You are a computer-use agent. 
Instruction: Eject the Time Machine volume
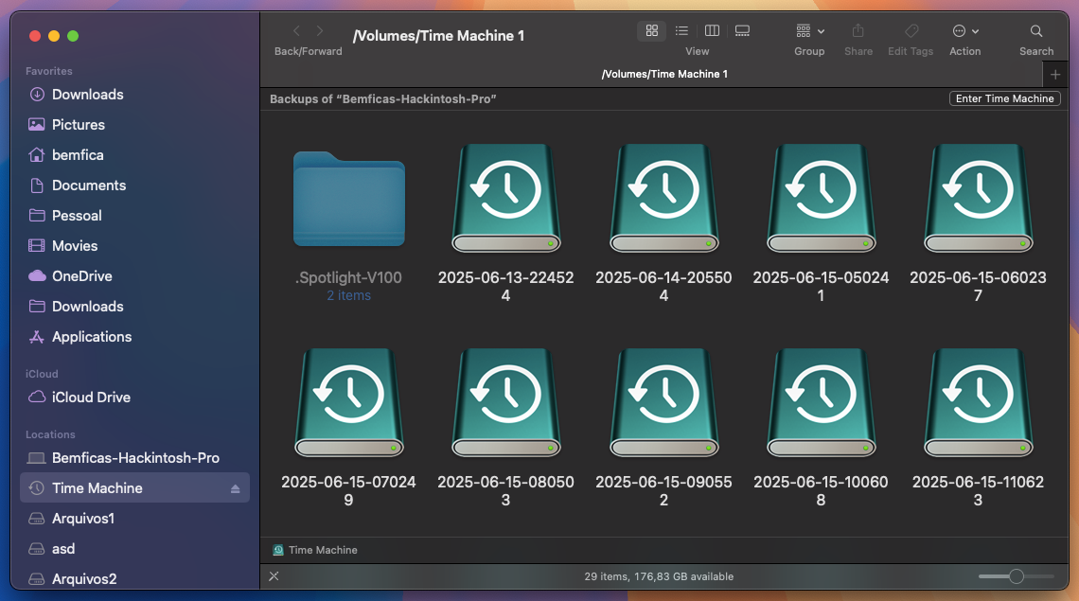click(236, 488)
